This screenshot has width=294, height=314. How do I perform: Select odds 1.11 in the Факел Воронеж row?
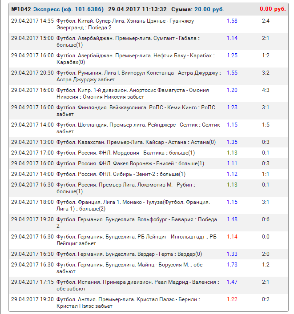(x=232, y=163)
